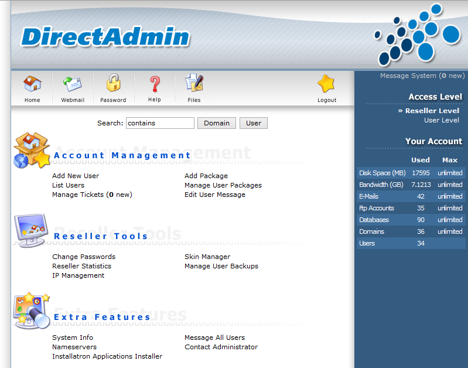Viewport: 468px width, 368px height.
Task: Click the Bandwidth (GB) row label
Action: [x=381, y=185]
